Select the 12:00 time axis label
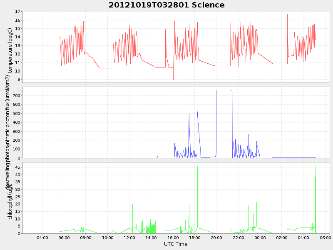This screenshot has height=250, width=333. 129,238
